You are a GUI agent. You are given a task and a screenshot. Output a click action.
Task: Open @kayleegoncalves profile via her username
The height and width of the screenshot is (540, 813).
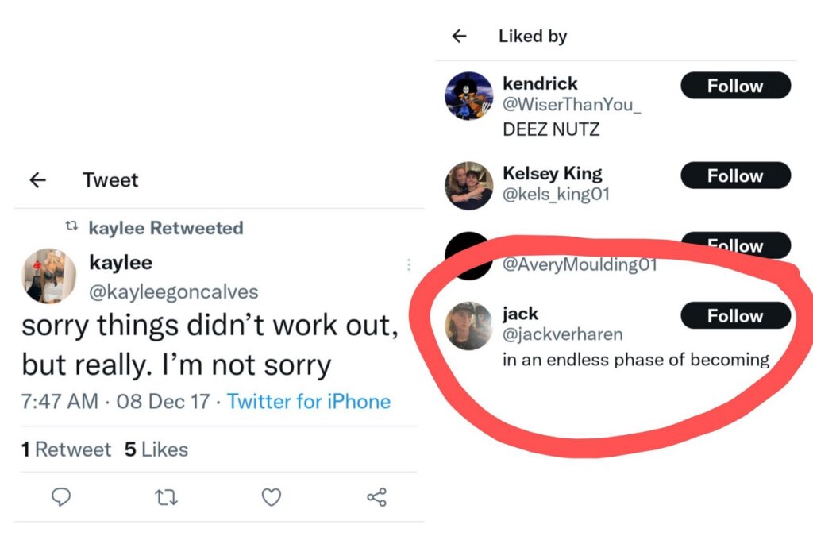point(176,291)
